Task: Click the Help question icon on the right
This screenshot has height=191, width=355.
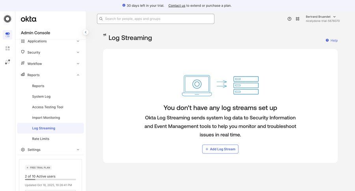Action: pos(327,40)
